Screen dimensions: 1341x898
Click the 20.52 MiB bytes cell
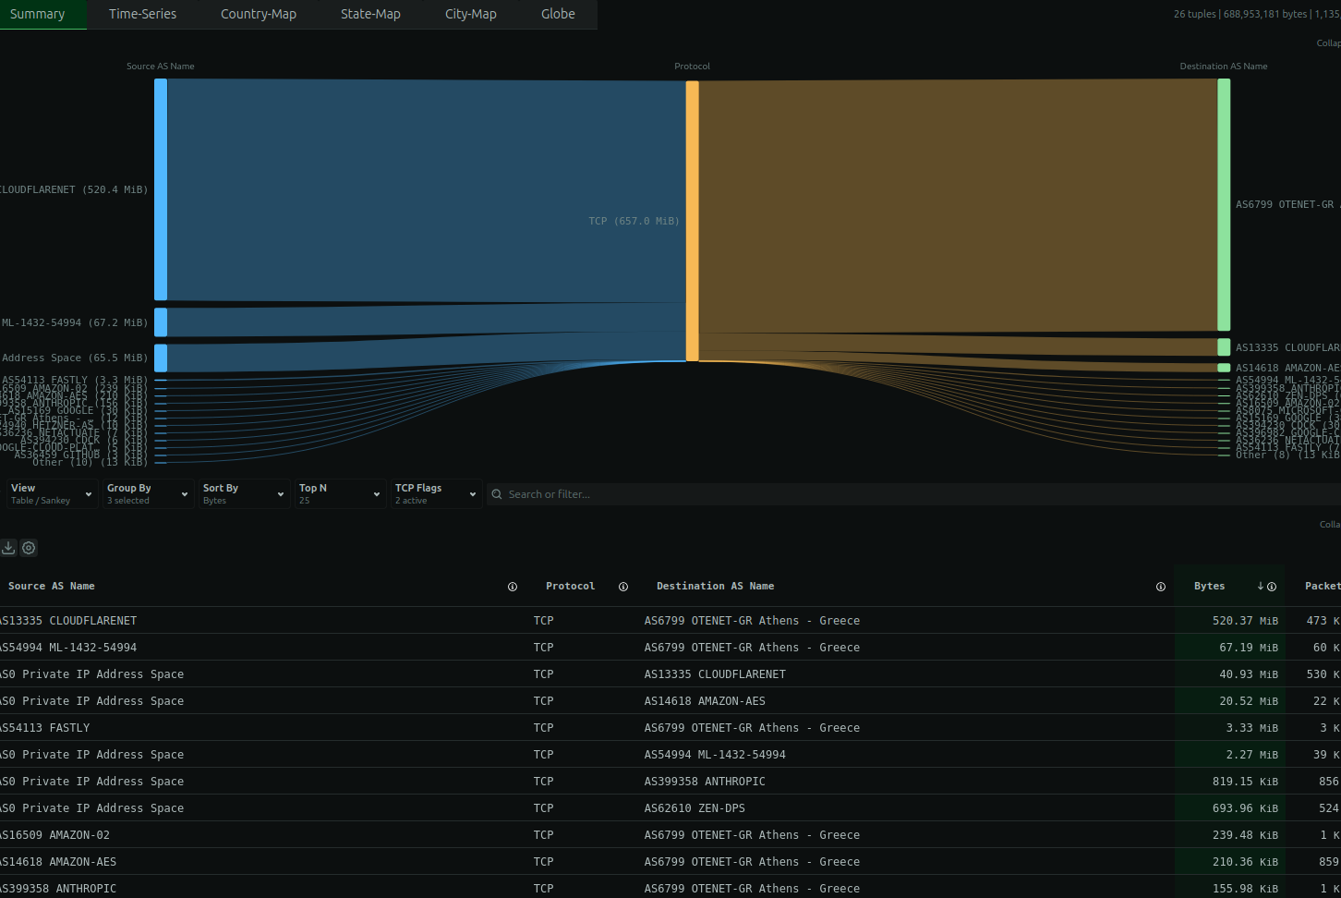coord(1229,701)
